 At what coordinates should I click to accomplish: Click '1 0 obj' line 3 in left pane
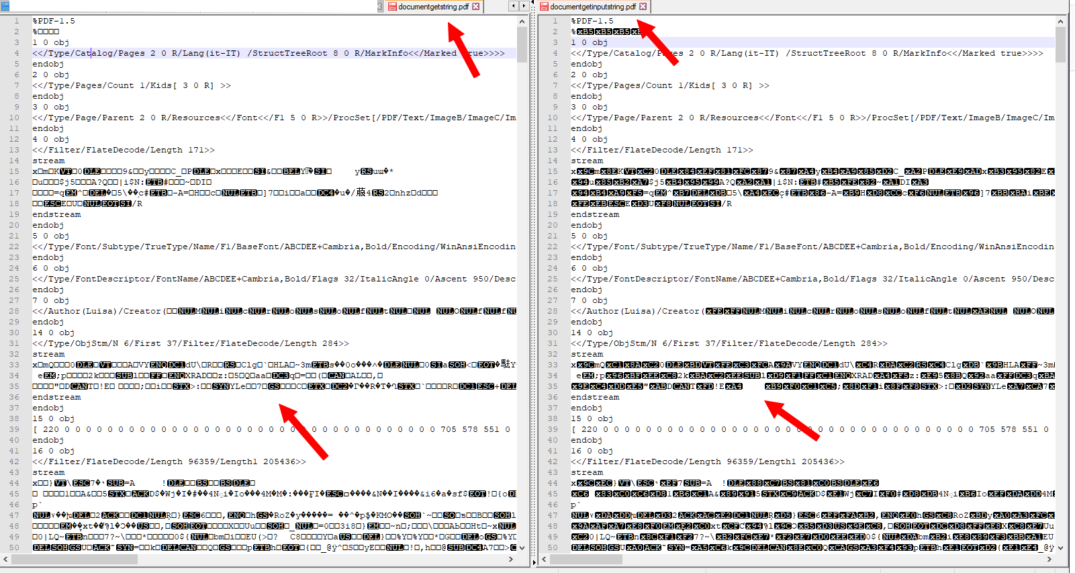(51, 42)
